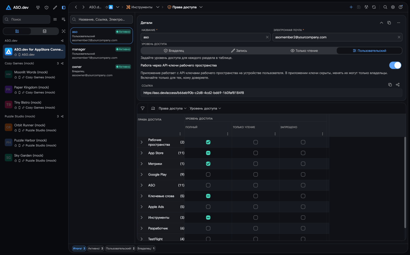Open the three-dot menu in Детали panel
This screenshot has width=410, height=255.
[x=399, y=23]
